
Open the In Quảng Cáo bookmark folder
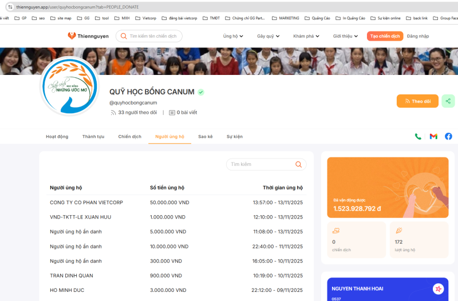click(x=350, y=18)
